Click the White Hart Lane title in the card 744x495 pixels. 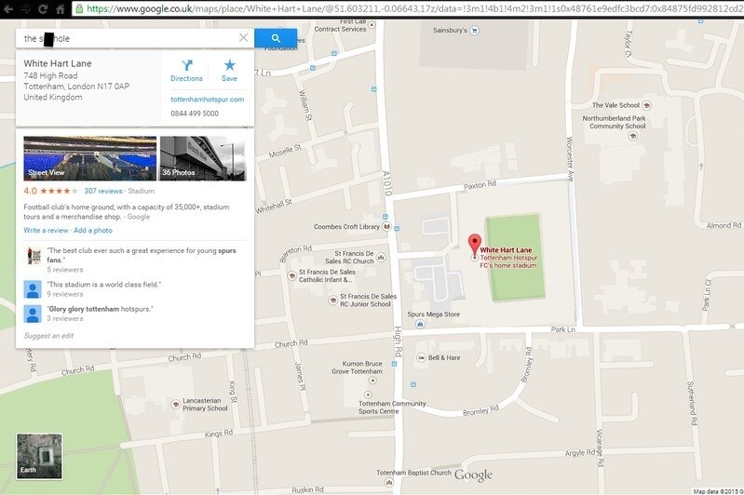[58, 63]
